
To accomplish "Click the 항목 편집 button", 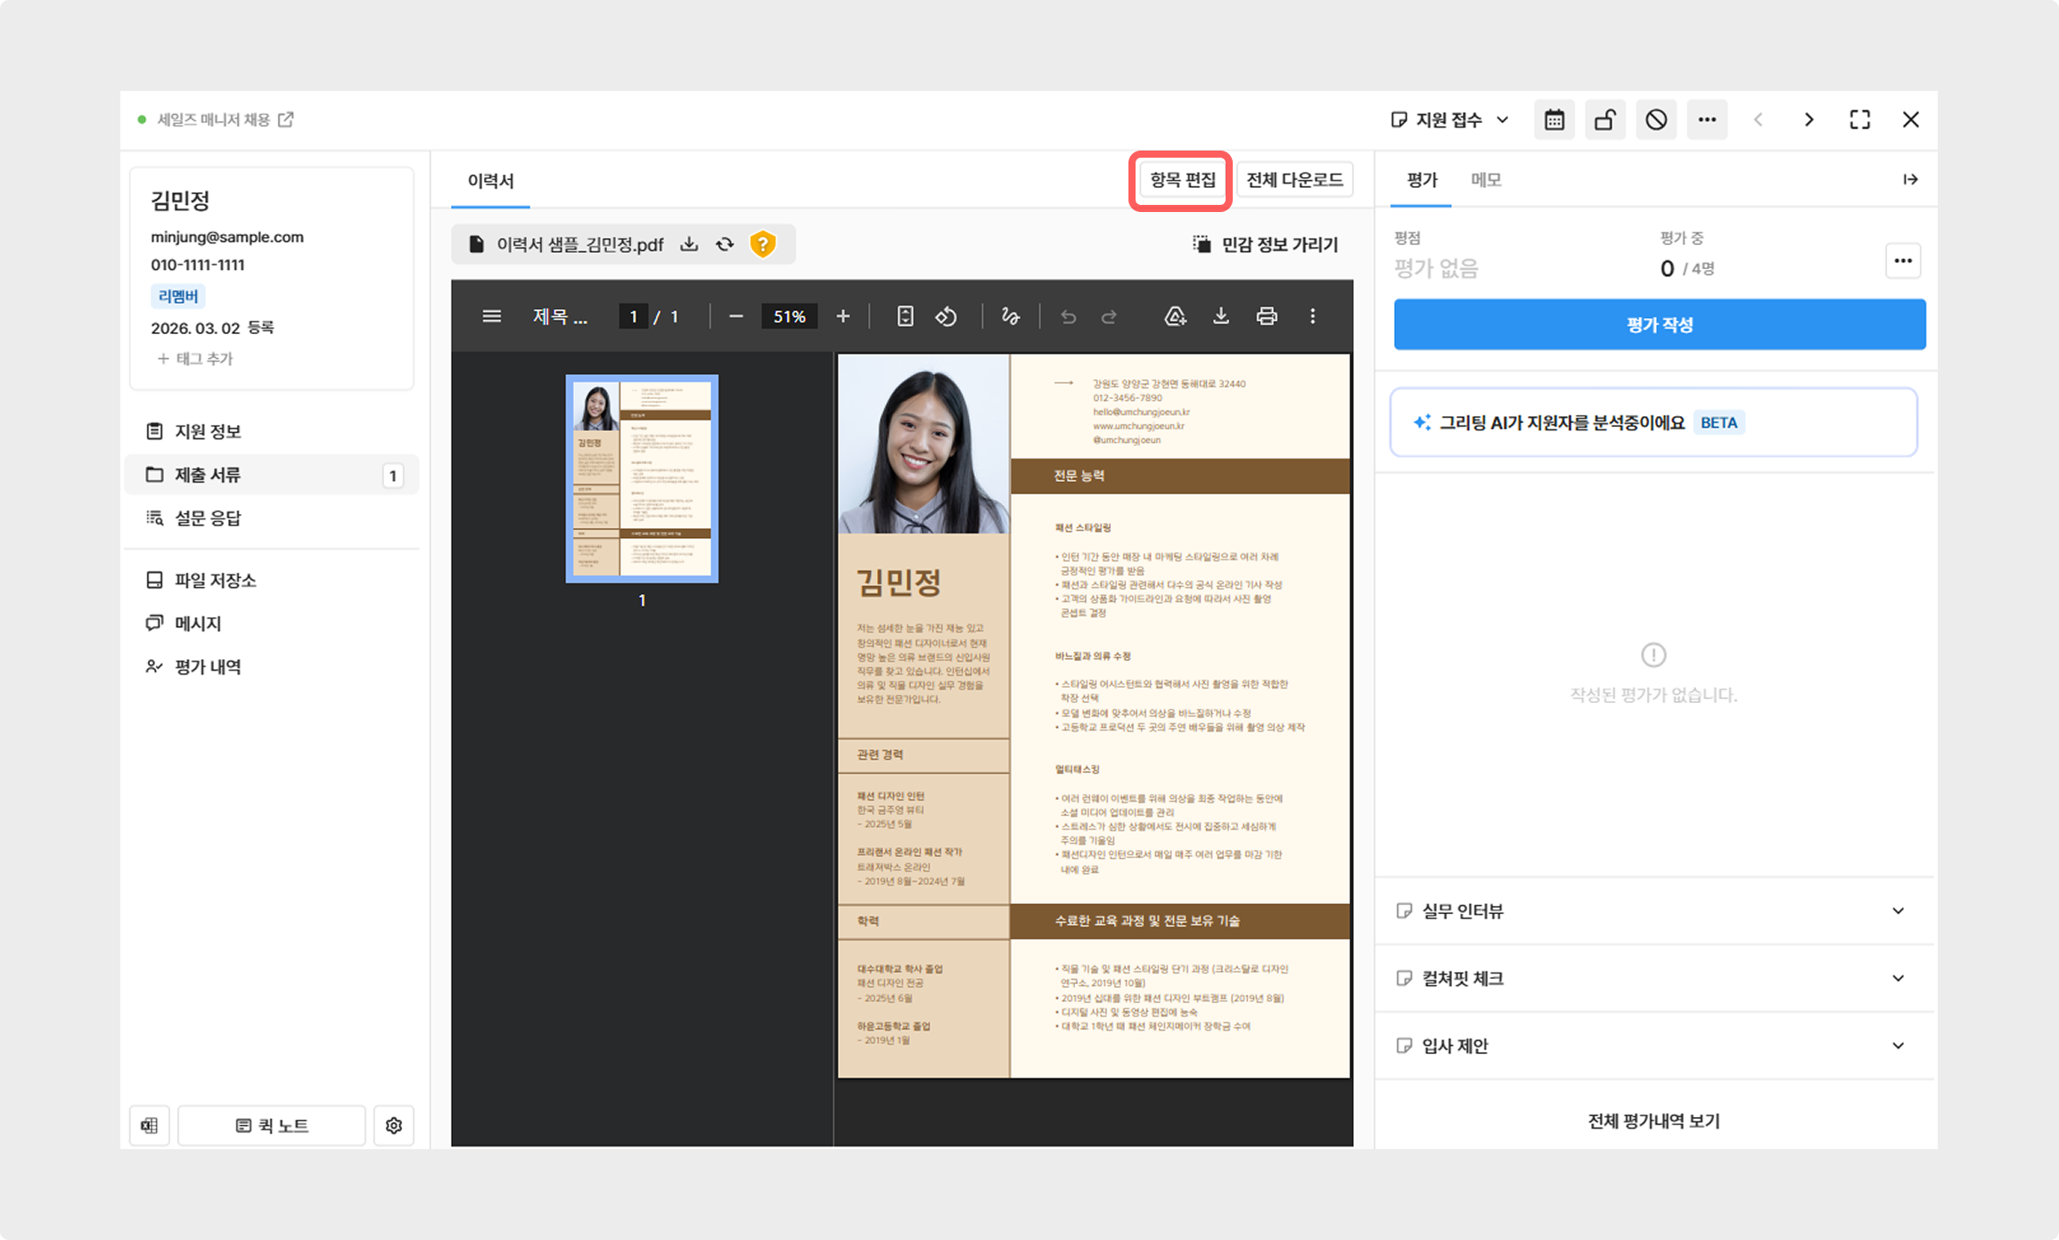I will coord(1182,180).
